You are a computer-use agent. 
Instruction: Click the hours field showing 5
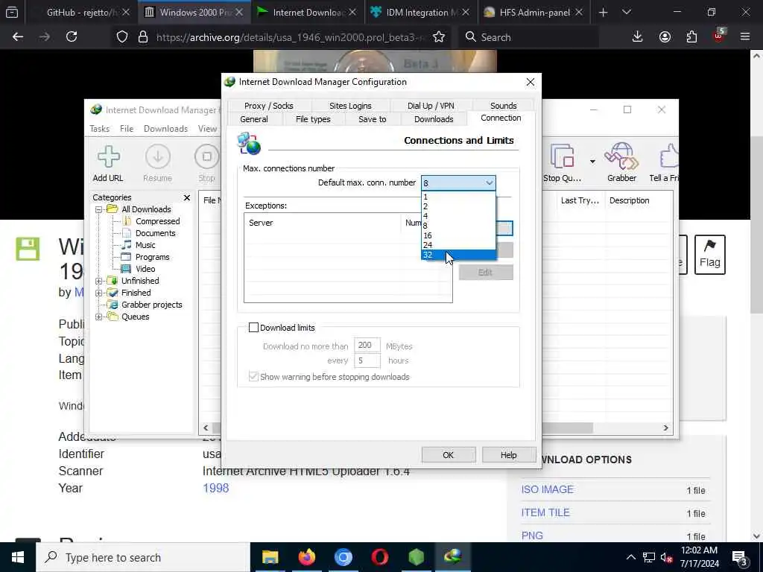(367, 360)
